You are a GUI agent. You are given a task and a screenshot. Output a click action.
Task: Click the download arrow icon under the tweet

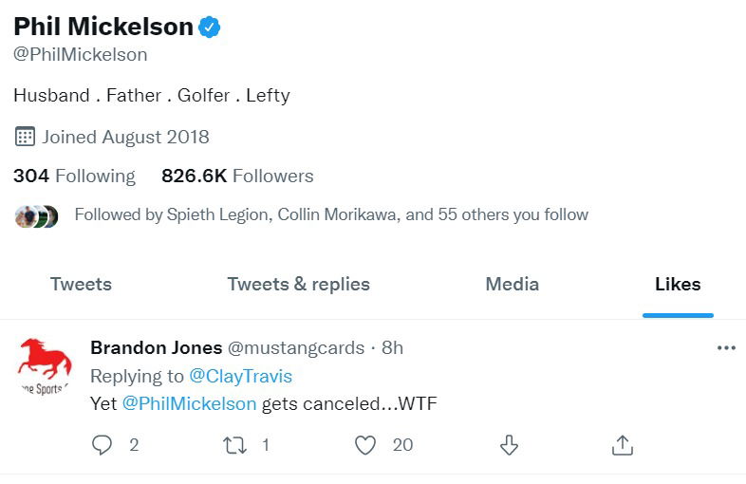point(509,444)
